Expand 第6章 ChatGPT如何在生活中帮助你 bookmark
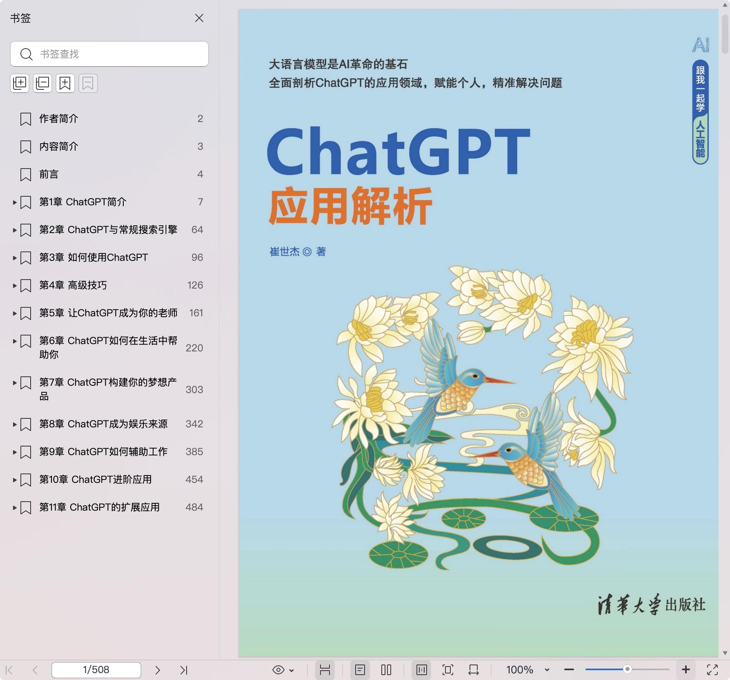 pyautogui.click(x=15, y=341)
